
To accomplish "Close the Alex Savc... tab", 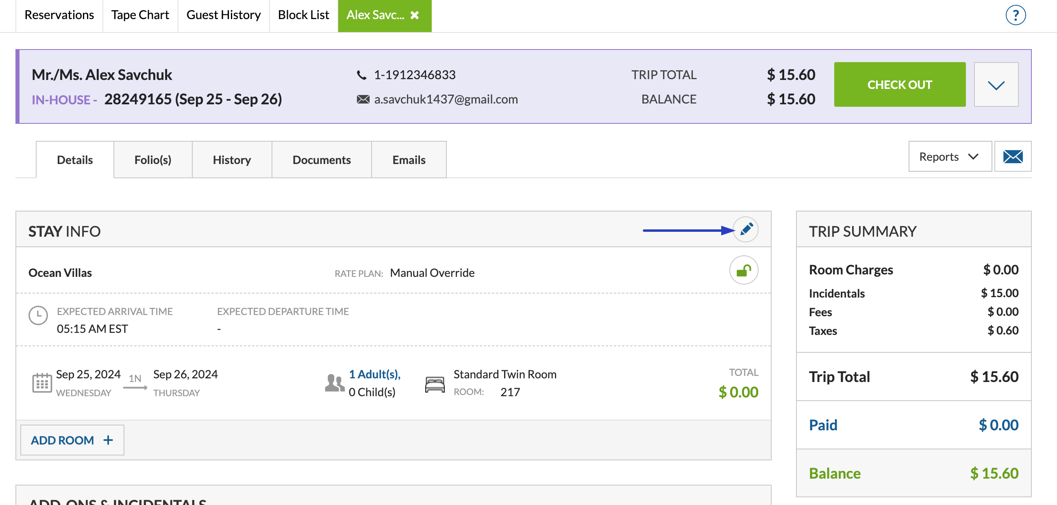I will point(415,15).
